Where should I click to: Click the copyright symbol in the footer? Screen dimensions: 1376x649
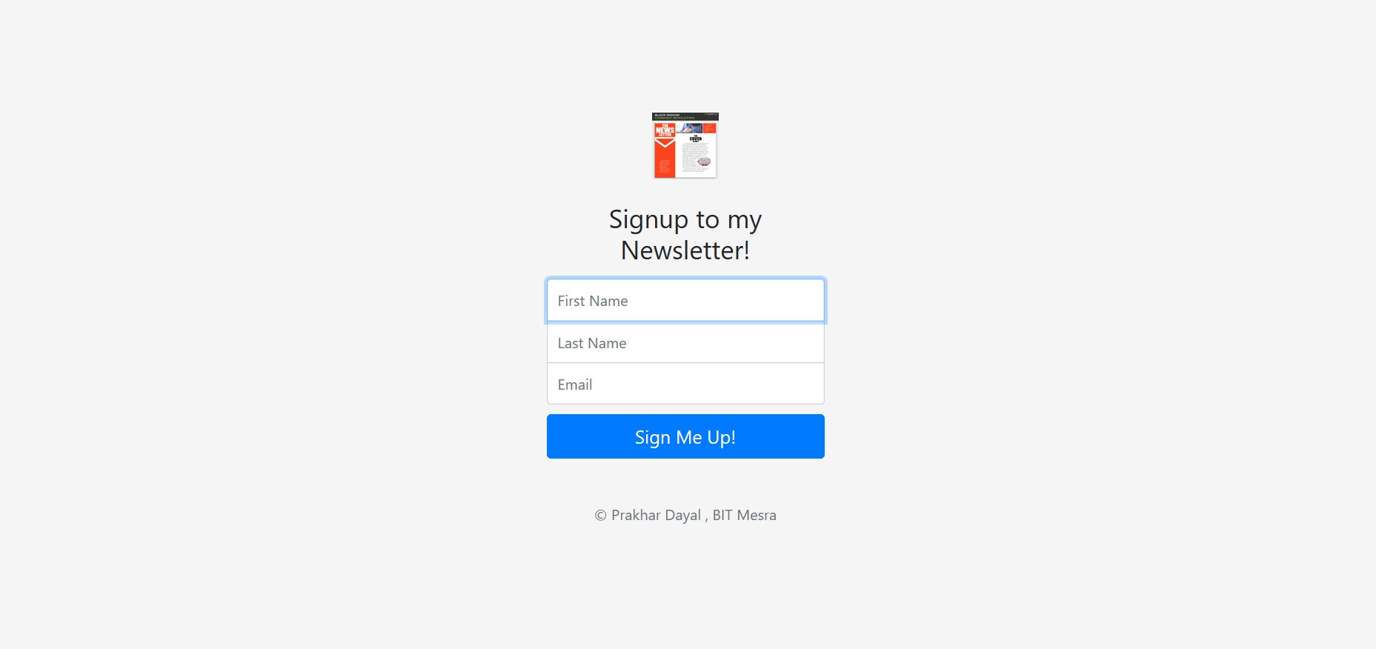(x=601, y=516)
